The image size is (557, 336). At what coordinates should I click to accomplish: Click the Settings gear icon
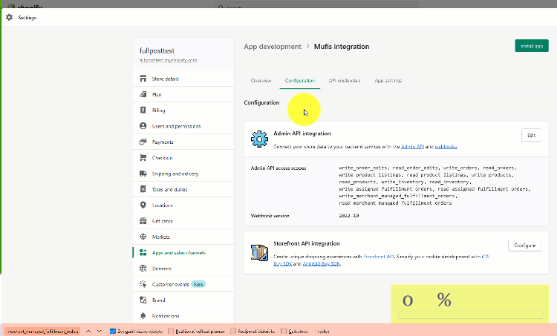[x=9, y=17]
